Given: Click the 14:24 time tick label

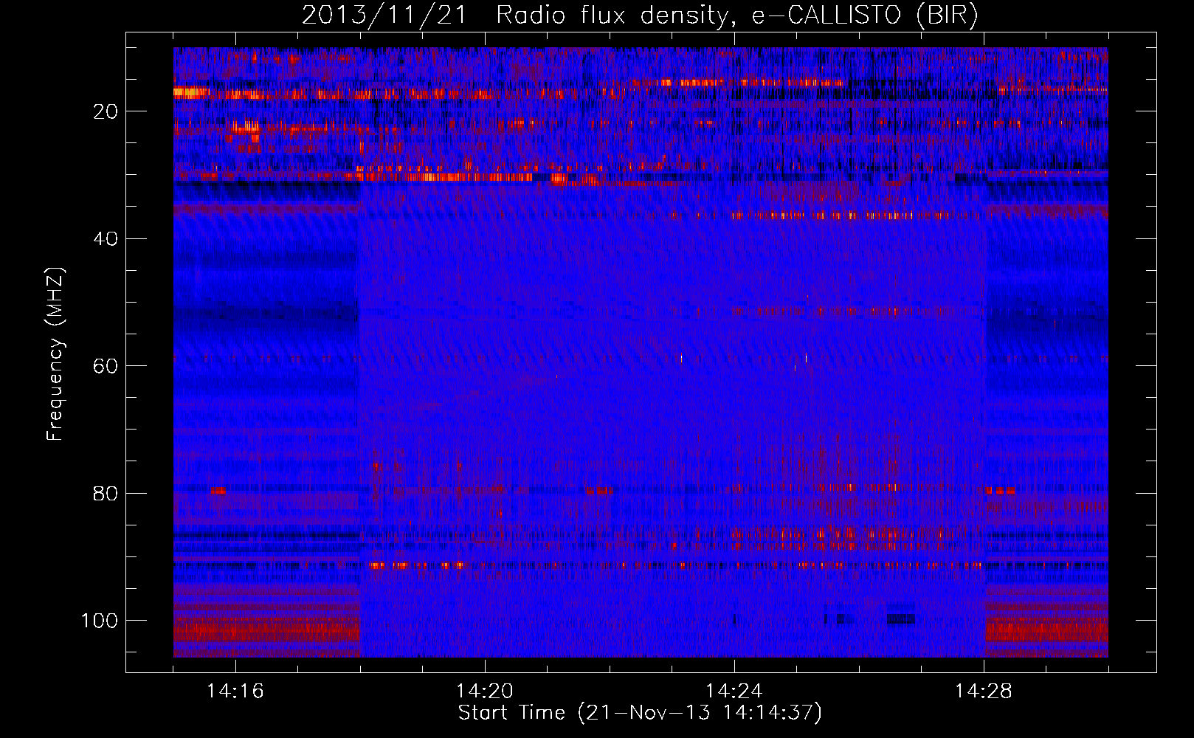Looking at the screenshot, I should click(x=734, y=692).
